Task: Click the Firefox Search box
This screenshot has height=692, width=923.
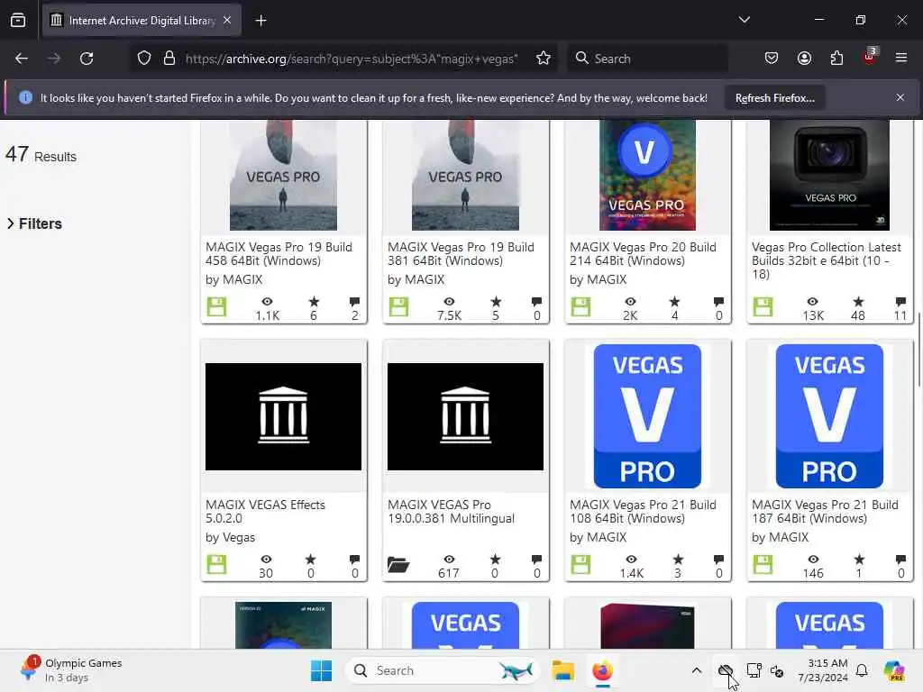Action: 647,59
